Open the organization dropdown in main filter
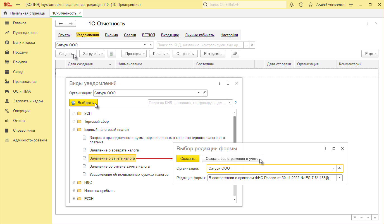384x224 pixels. pos(145,45)
